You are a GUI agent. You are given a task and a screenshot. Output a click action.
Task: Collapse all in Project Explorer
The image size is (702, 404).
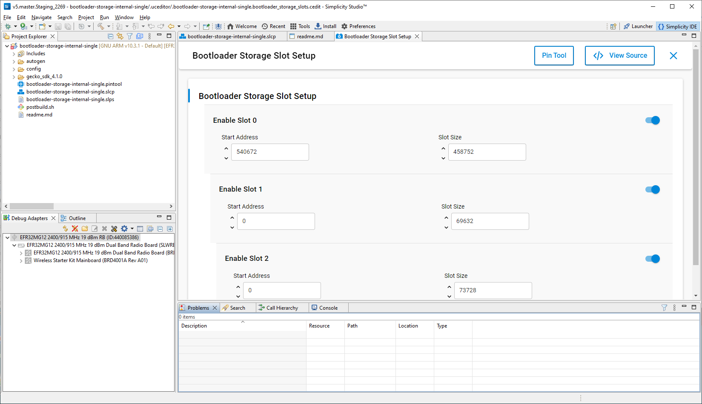coord(111,37)
